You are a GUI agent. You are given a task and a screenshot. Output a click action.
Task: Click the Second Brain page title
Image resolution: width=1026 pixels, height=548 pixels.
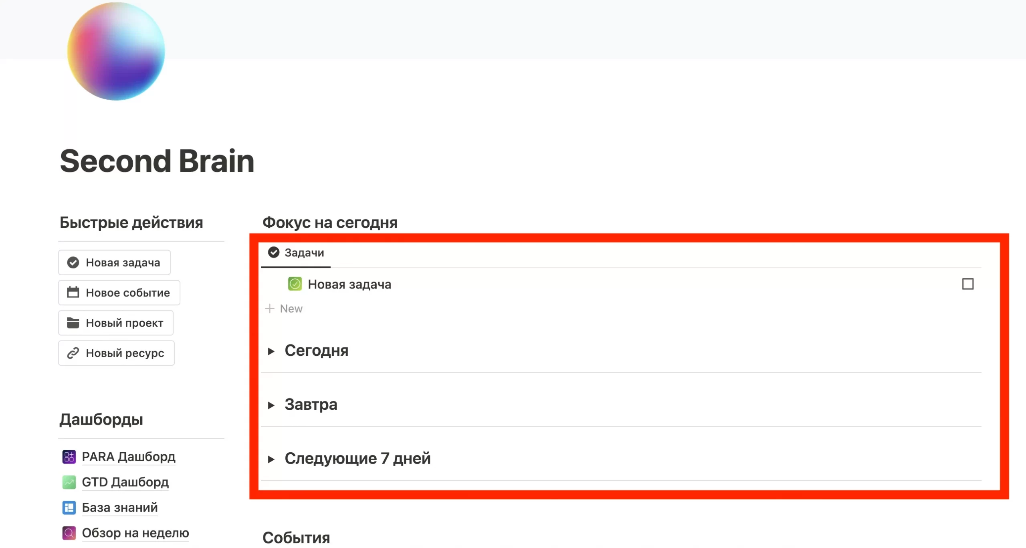click(x=157, y=161)
